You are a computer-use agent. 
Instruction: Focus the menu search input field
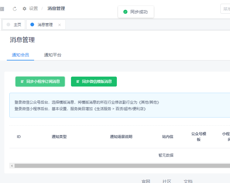click(226, 9)
